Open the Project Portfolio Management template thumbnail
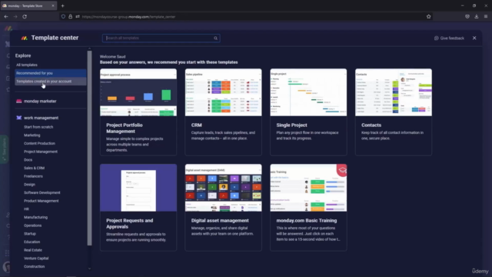 coord(138,92)
